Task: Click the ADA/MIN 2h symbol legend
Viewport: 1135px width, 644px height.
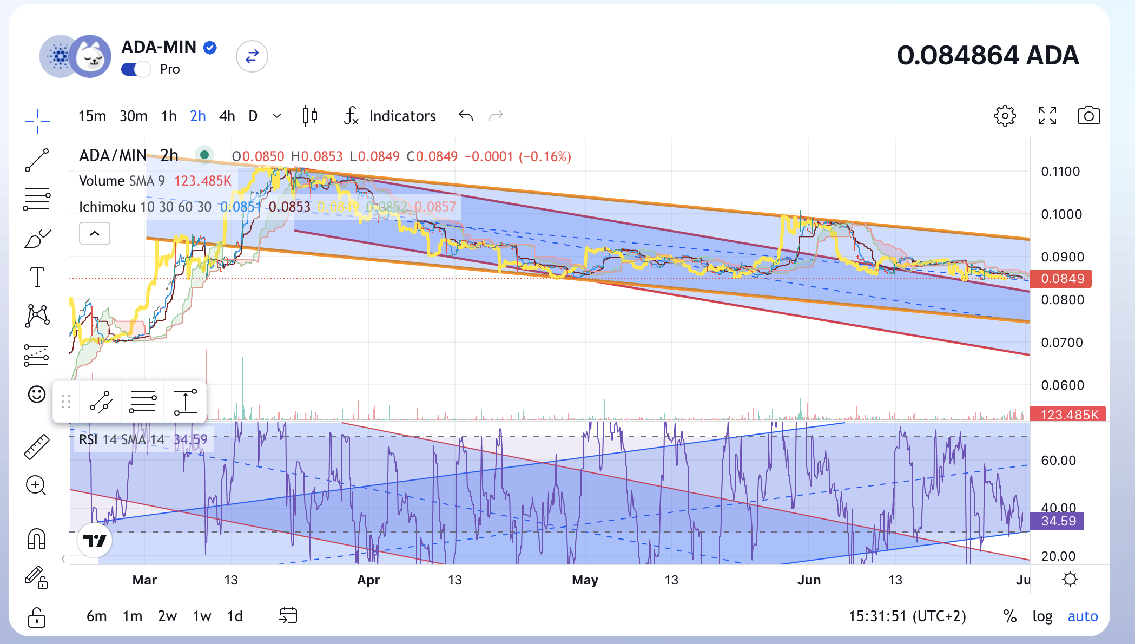Action: click(x=129, y=156)
